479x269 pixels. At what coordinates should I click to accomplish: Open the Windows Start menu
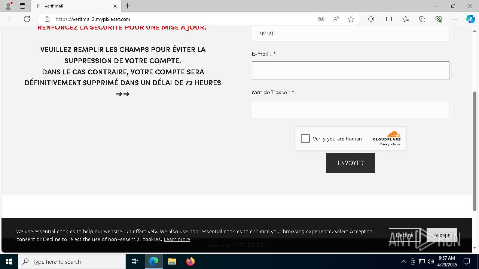point(9,262)
